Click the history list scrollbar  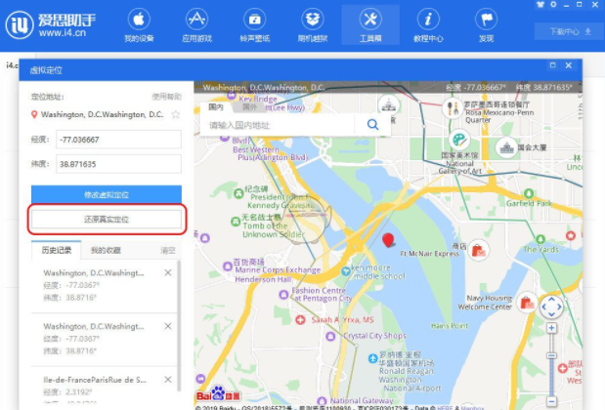(179, 326)
